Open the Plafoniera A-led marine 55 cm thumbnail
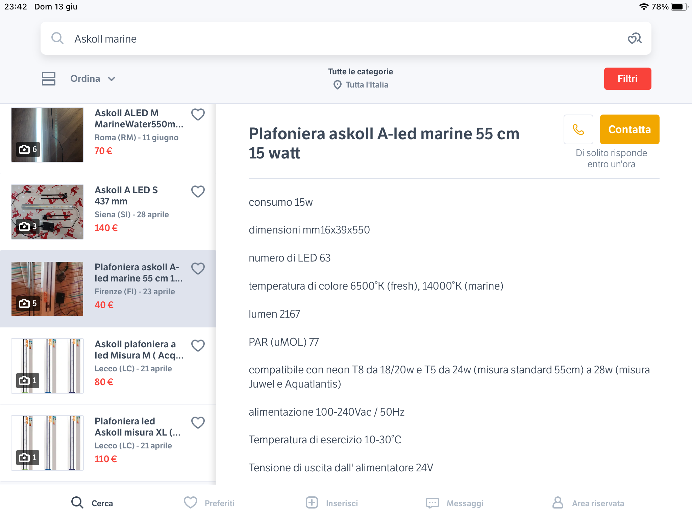The height and width of the screenshot is (519, 692). click(47, 289)
